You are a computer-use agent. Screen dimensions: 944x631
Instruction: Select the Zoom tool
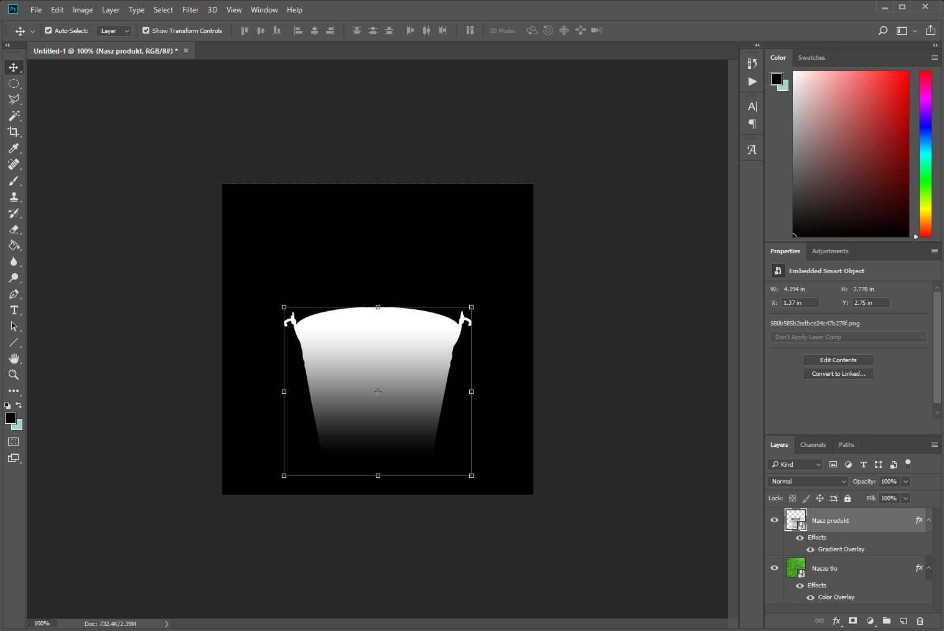point(14,375)
